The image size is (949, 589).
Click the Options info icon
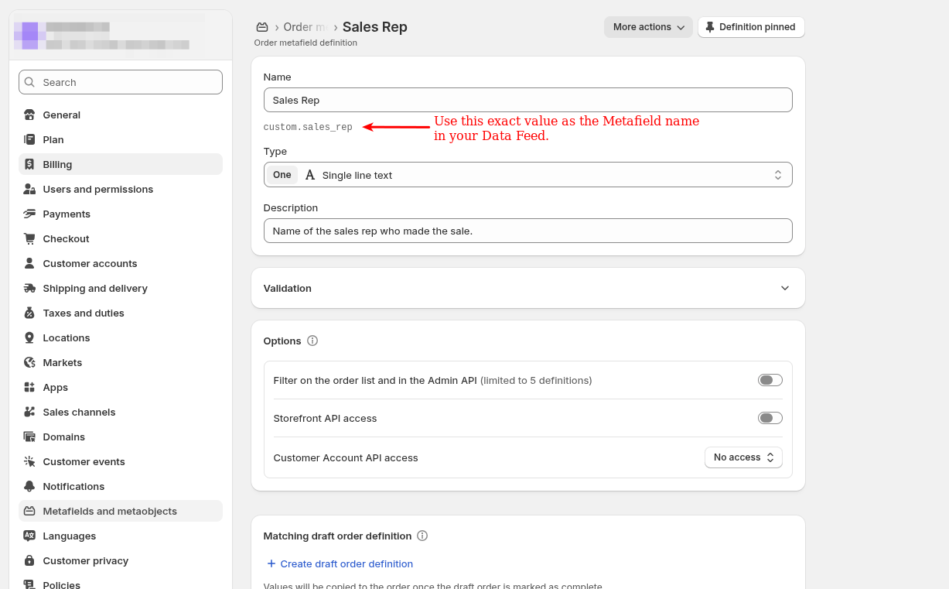[x=312, y=341]
